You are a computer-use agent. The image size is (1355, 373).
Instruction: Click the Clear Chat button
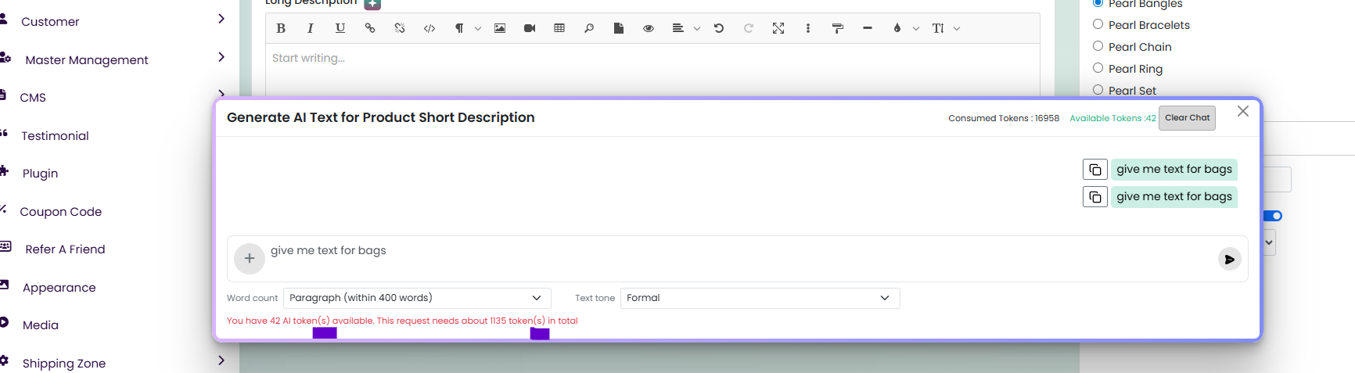coord(1187,118)
